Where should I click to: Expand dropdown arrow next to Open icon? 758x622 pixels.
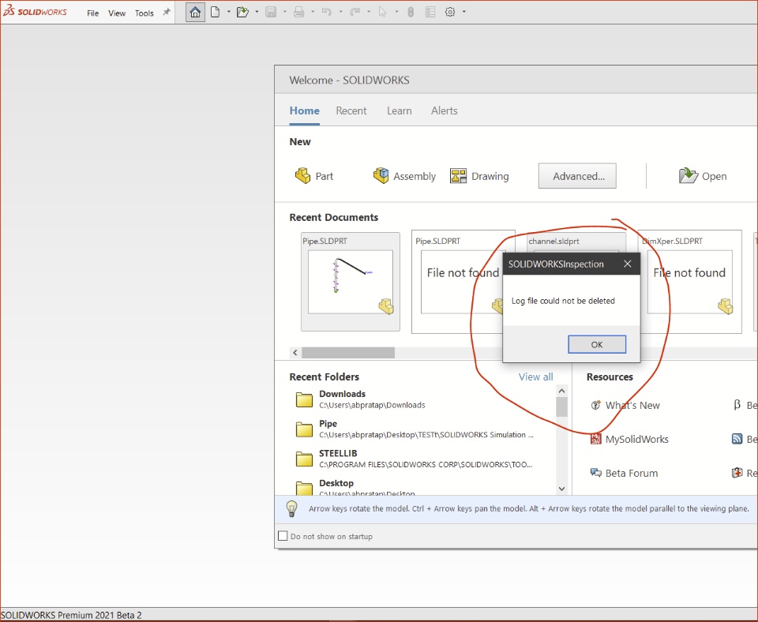pyautogui.click(x=257, y=12)
